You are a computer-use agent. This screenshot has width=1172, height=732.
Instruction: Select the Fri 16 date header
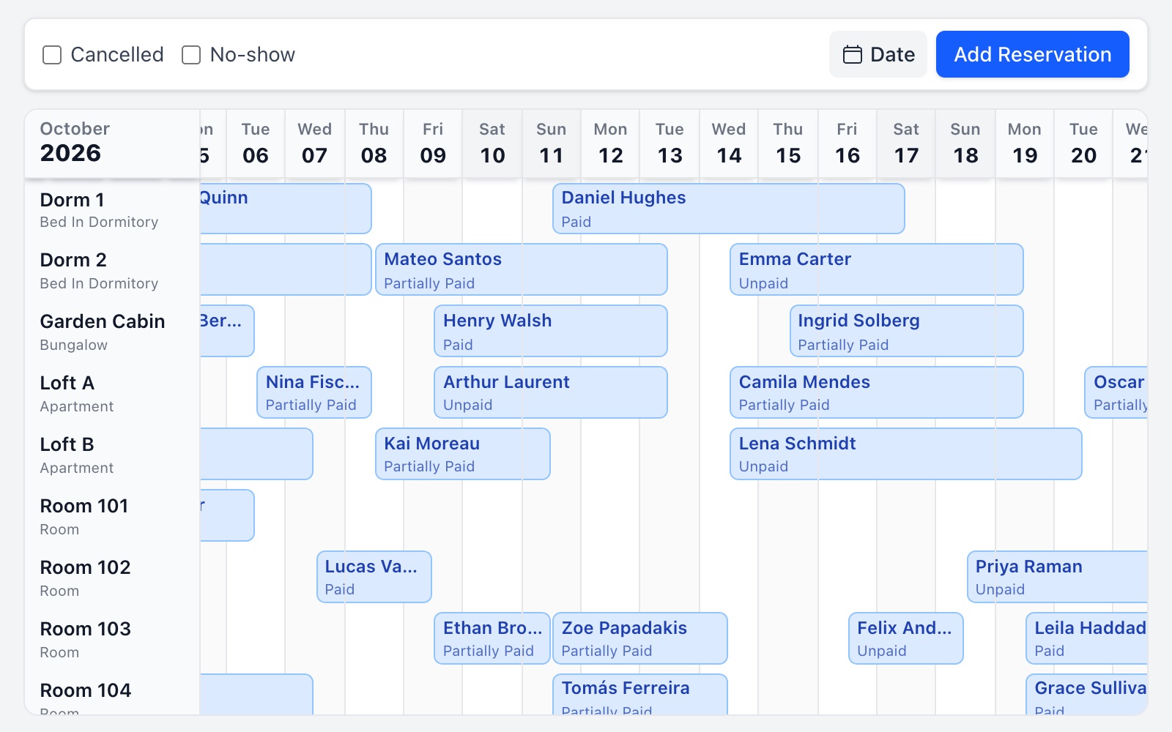[848, 143]
